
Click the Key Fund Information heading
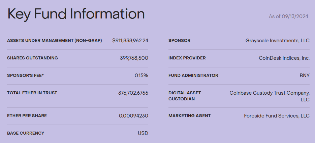click(76, 14)
